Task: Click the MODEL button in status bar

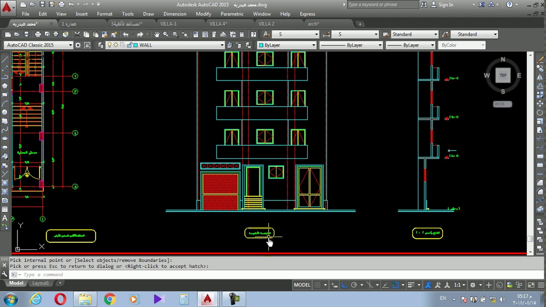Action: (x=302, y=285)
